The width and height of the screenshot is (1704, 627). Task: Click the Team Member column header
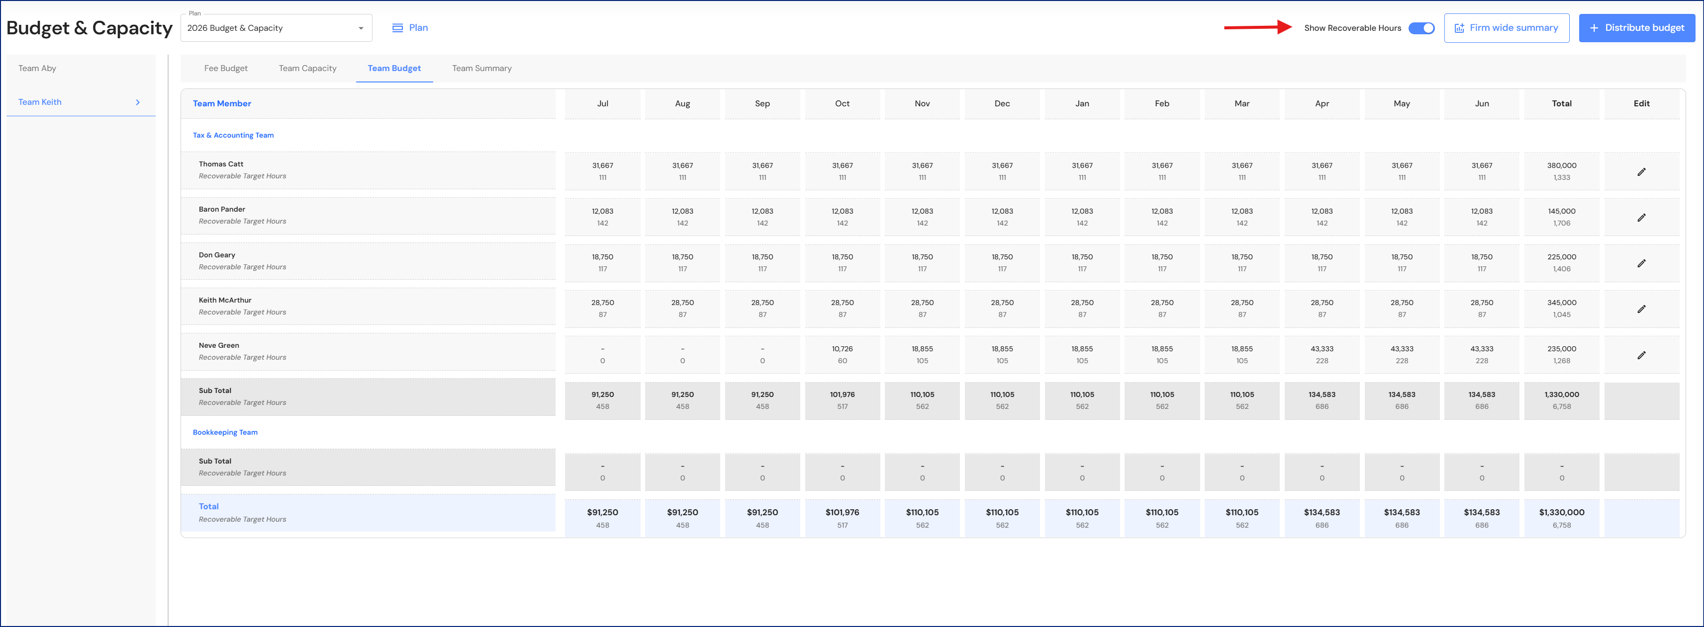pos(222,104)
